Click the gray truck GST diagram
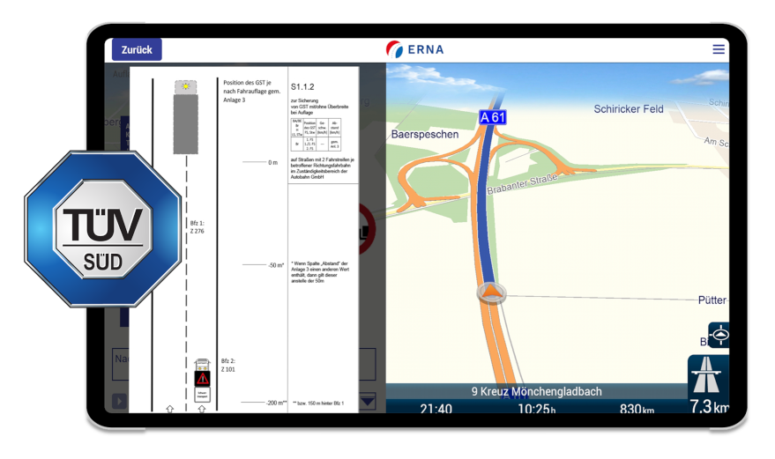 186,117
